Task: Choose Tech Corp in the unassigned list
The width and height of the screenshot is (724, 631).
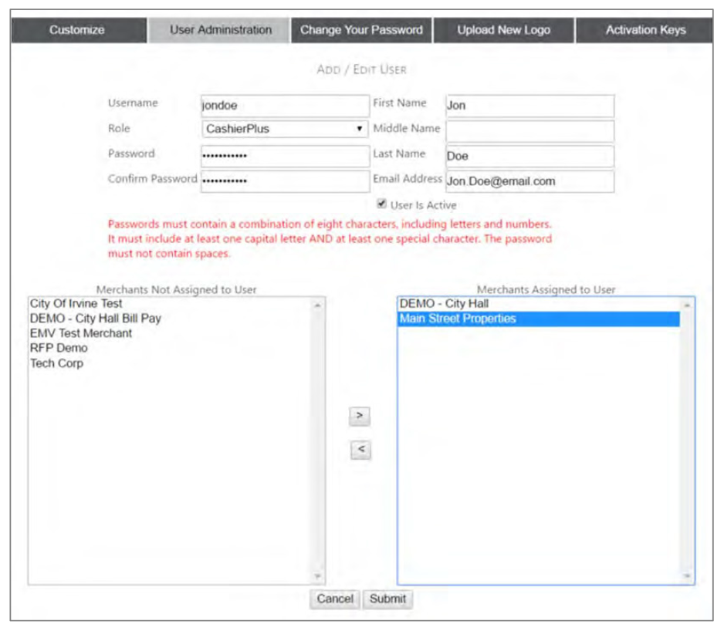Action: point(56,363)
